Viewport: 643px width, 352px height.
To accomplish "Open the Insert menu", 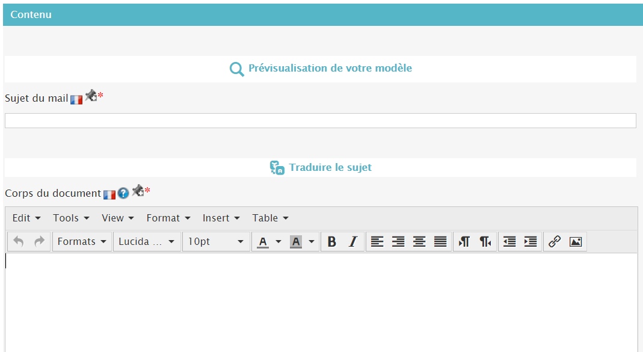I will tap(221, 218).
